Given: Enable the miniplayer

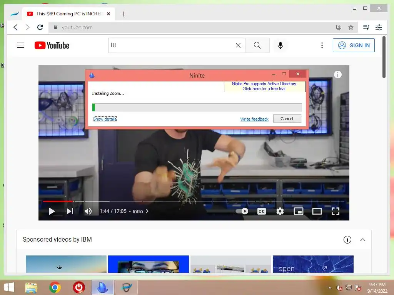Looking at the screenshot, I should coord(298,211).
